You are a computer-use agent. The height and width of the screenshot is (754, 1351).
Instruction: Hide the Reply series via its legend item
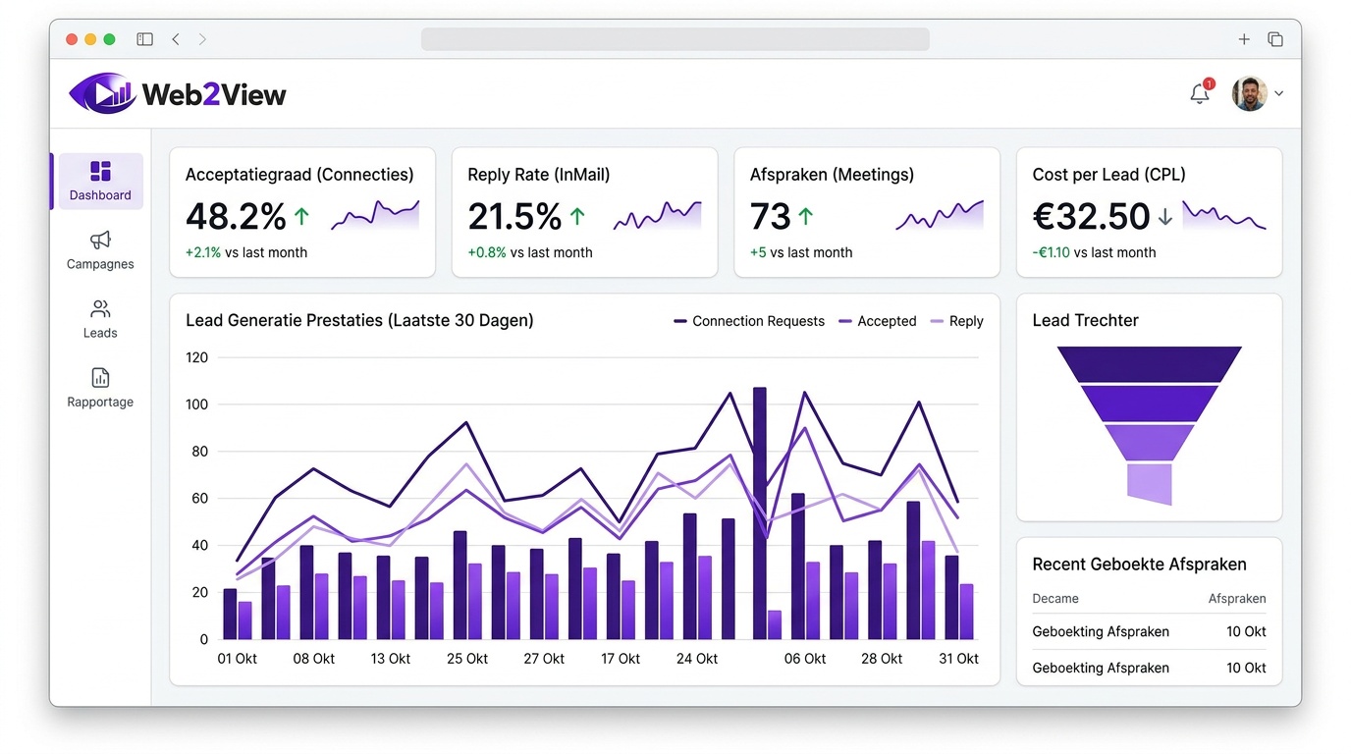click(956, 320)
